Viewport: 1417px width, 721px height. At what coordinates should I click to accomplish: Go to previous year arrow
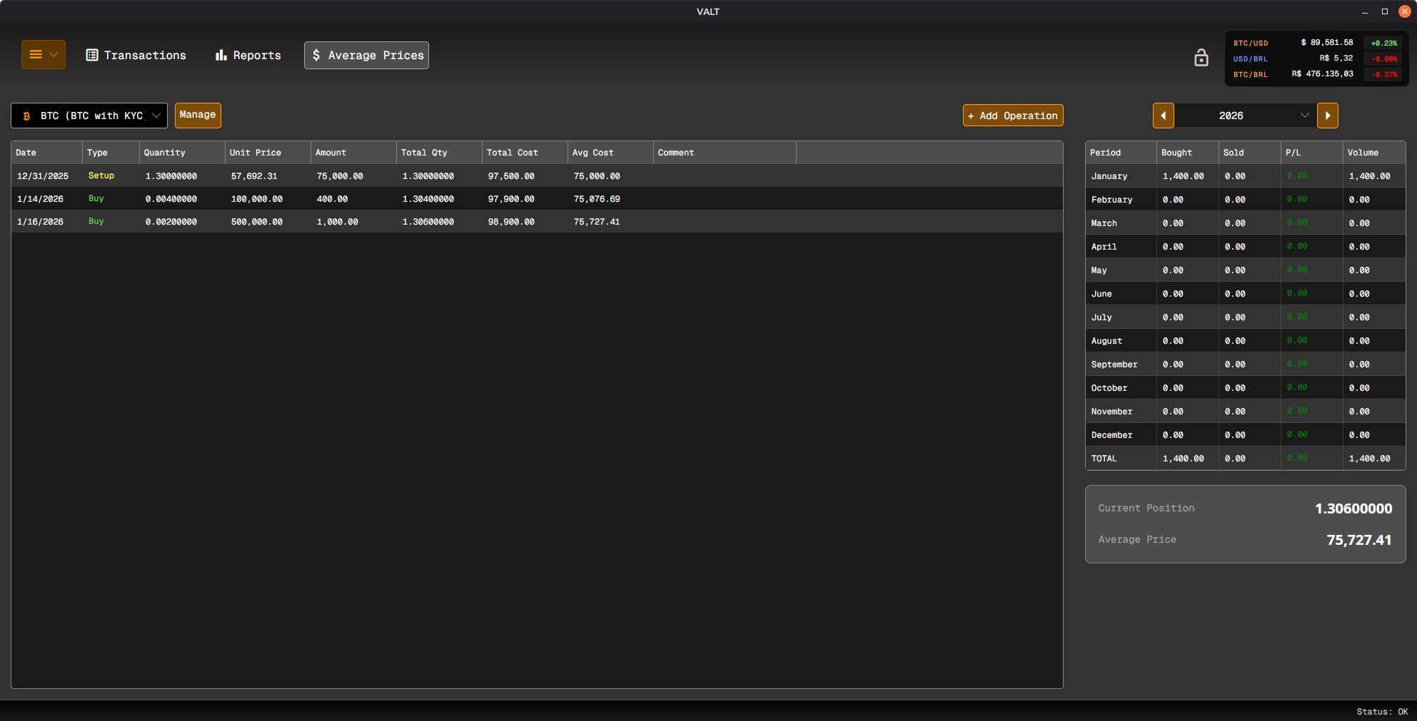[x=1163, y=116]
